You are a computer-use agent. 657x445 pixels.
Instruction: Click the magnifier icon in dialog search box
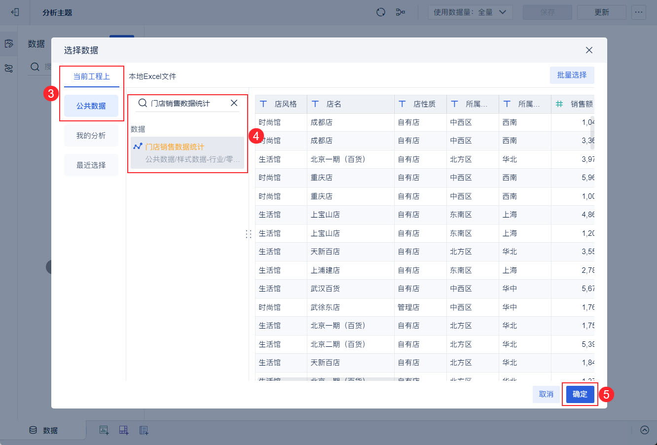point(143,103)
